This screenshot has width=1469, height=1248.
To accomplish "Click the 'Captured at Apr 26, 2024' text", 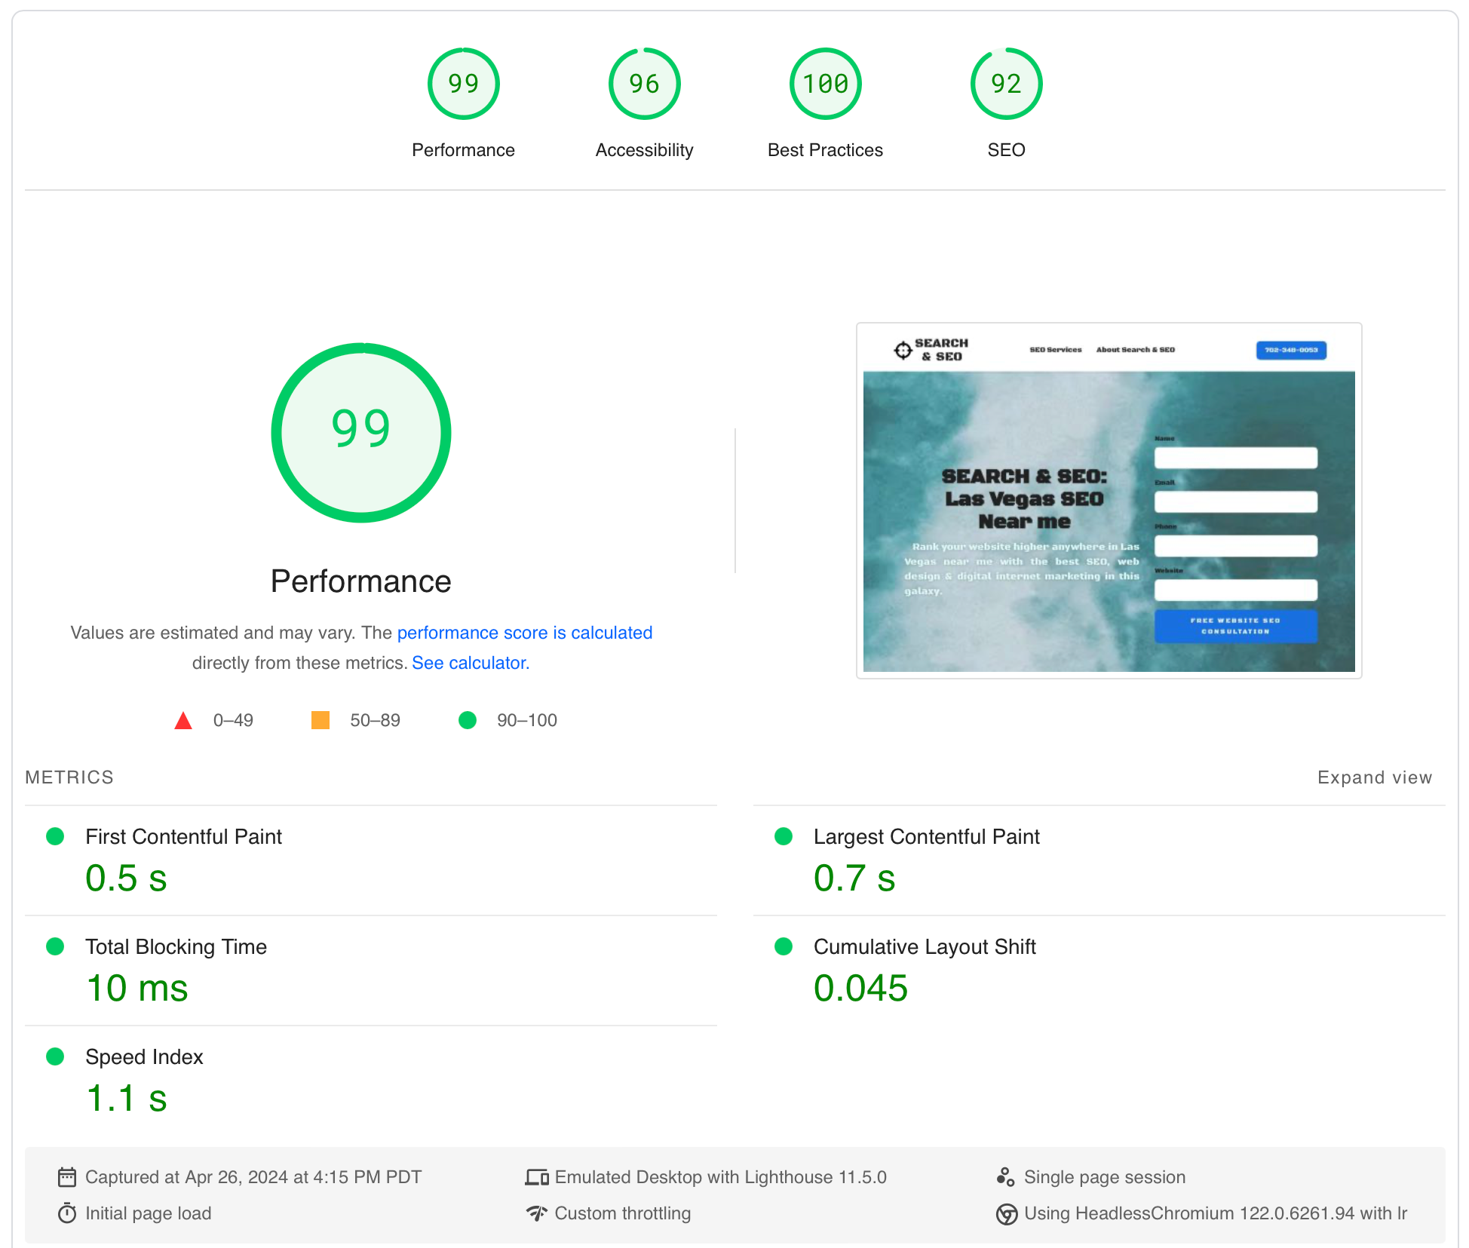I will point(253,1177).
